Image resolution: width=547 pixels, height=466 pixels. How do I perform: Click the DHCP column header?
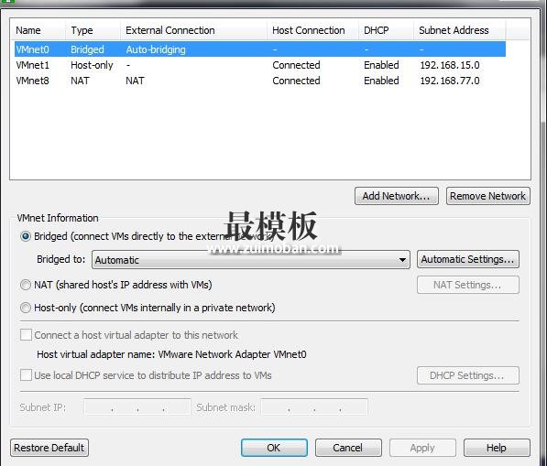click(x=386, y=30)
